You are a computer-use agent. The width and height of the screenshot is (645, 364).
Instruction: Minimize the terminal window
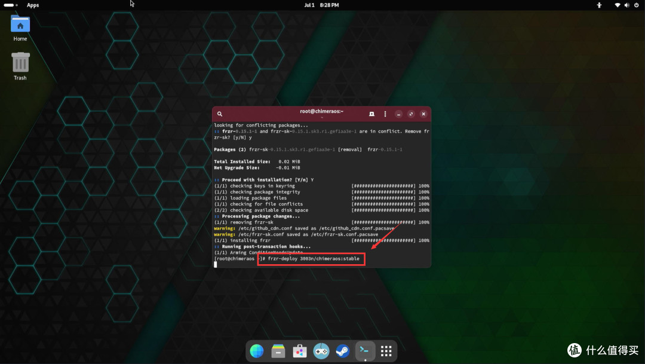[x=398, y=114]
